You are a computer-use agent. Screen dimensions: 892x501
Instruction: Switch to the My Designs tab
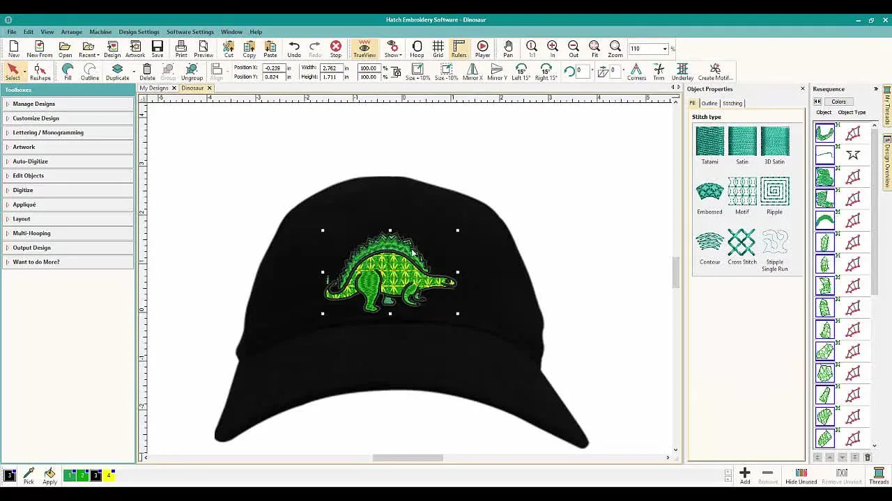(154, 88)
